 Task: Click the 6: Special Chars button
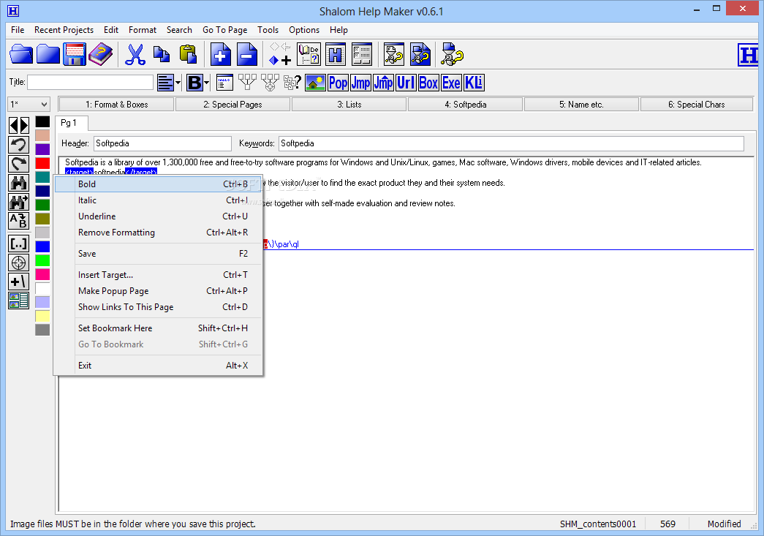(697, 105)
